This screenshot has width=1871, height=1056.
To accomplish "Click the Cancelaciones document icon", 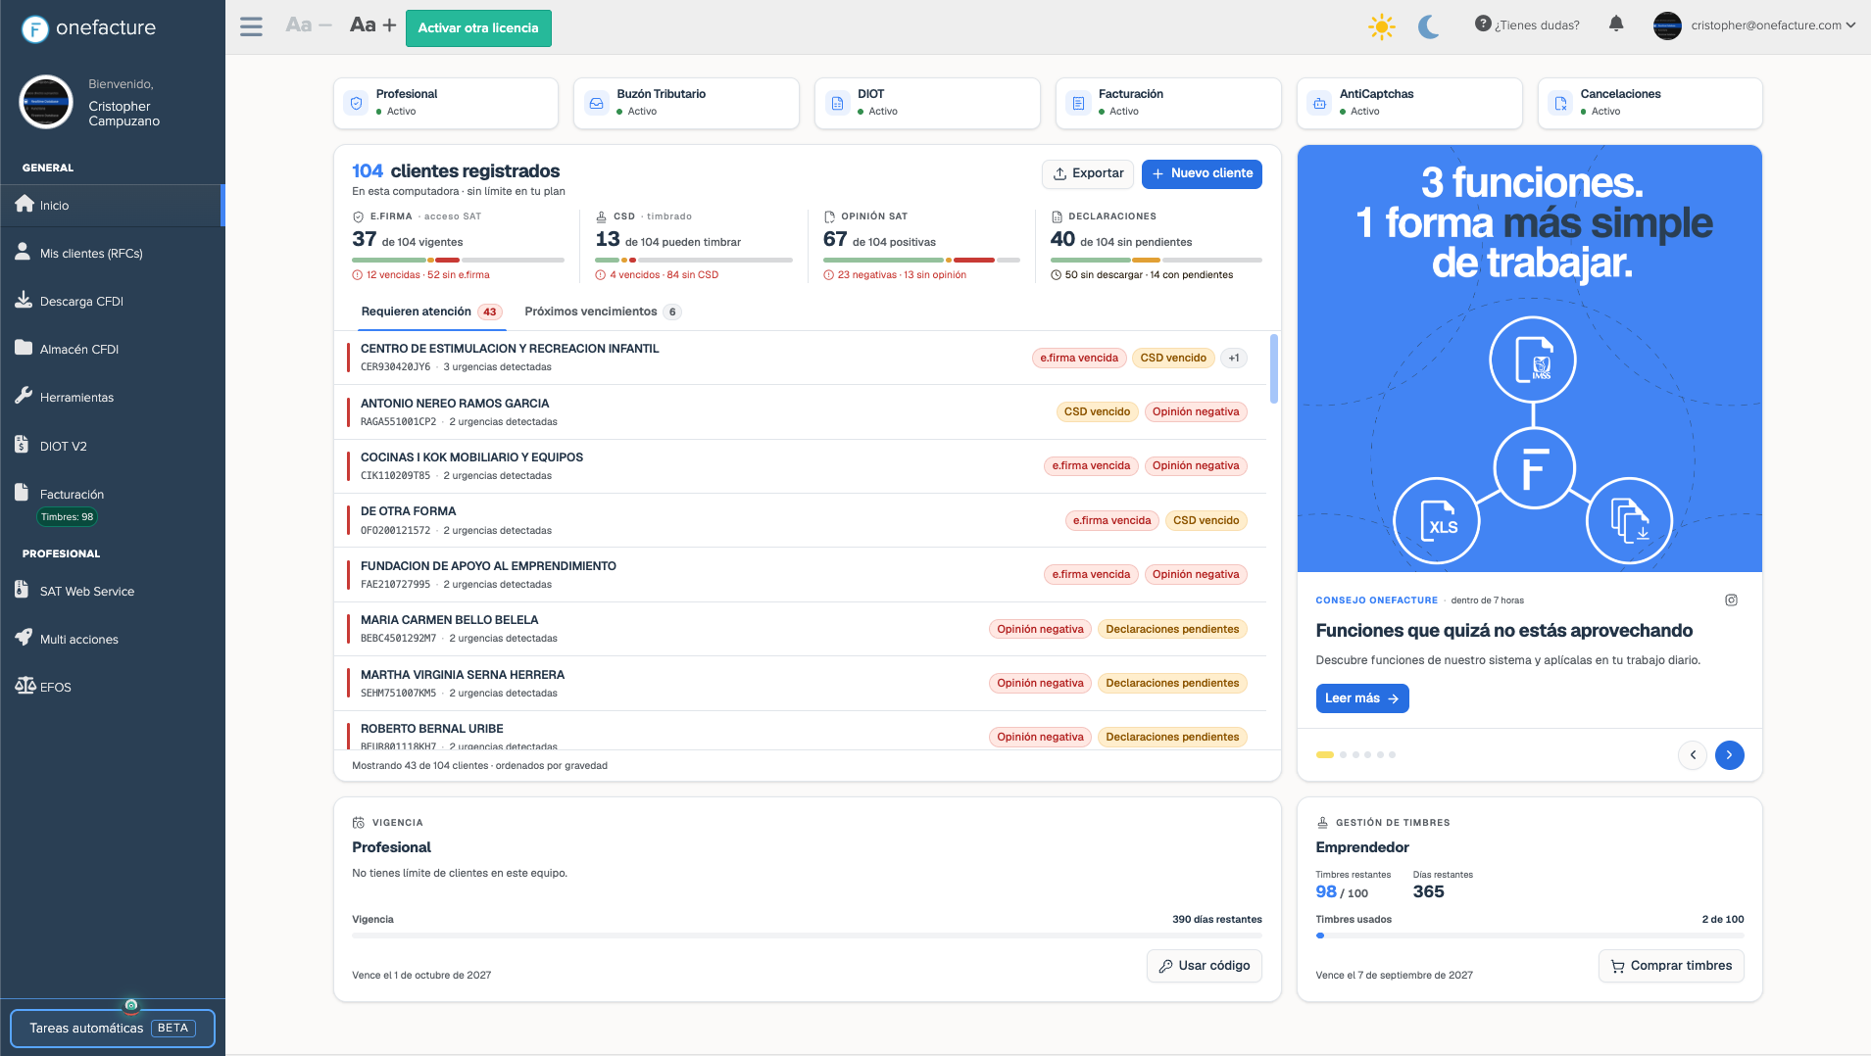I will click(x=1561, y=103).
